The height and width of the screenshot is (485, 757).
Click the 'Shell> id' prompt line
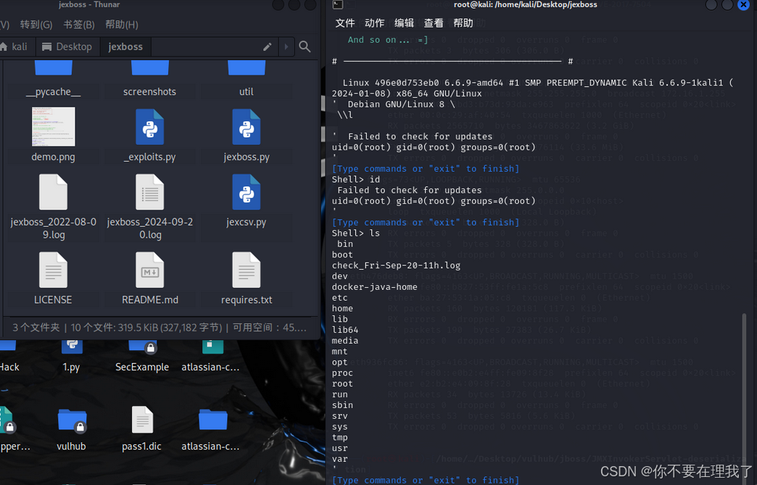tap(356, 180)
